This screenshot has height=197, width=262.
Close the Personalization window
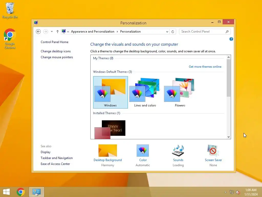228,22
